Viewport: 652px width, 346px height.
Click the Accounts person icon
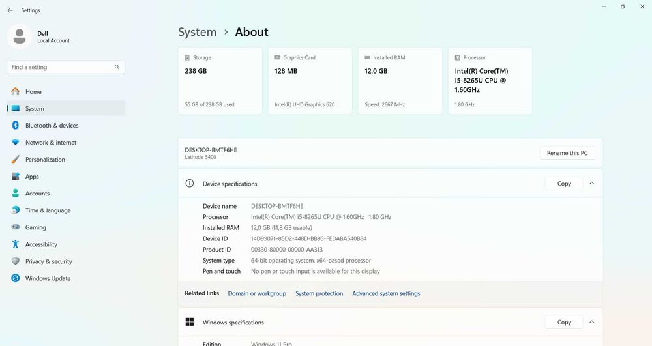click(x=16, y=194)
